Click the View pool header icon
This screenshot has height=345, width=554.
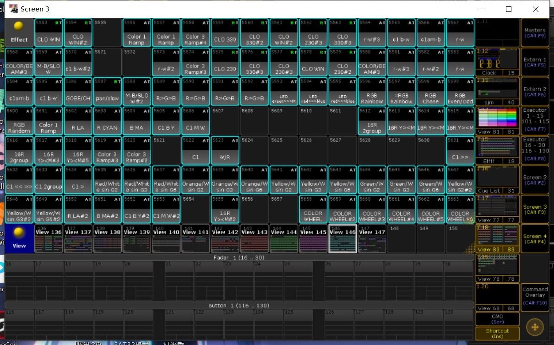tap(19, 238)
